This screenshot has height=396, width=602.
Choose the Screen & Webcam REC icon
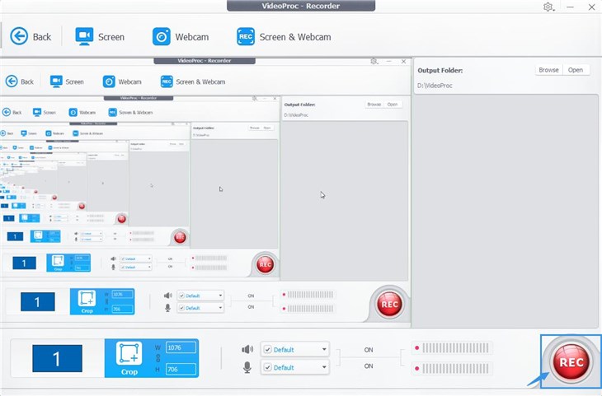(246, 36)
